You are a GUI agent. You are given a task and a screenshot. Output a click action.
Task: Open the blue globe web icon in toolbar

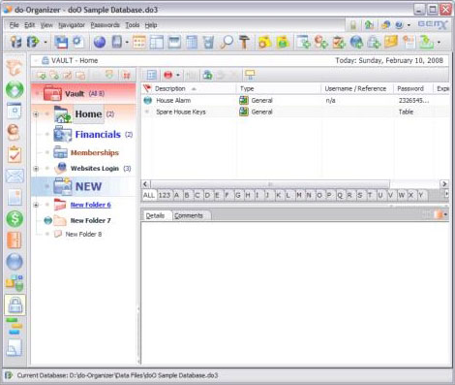pyautogui.click(x=100, y=42)
